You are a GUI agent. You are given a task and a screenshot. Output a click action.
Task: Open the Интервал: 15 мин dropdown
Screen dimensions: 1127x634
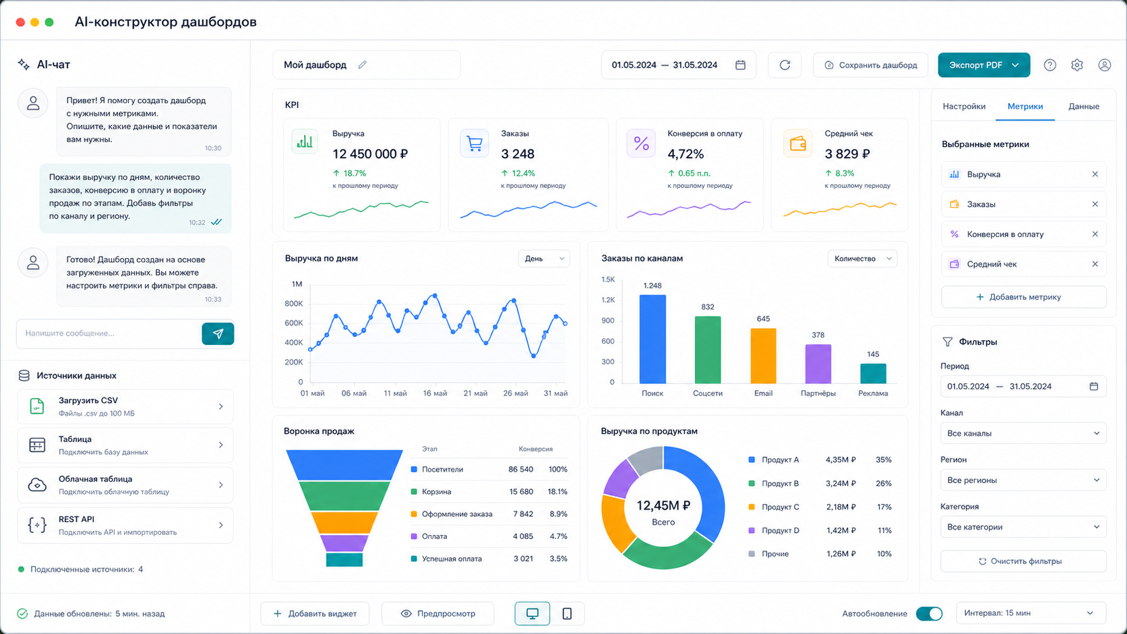[x=1031, y=613]
